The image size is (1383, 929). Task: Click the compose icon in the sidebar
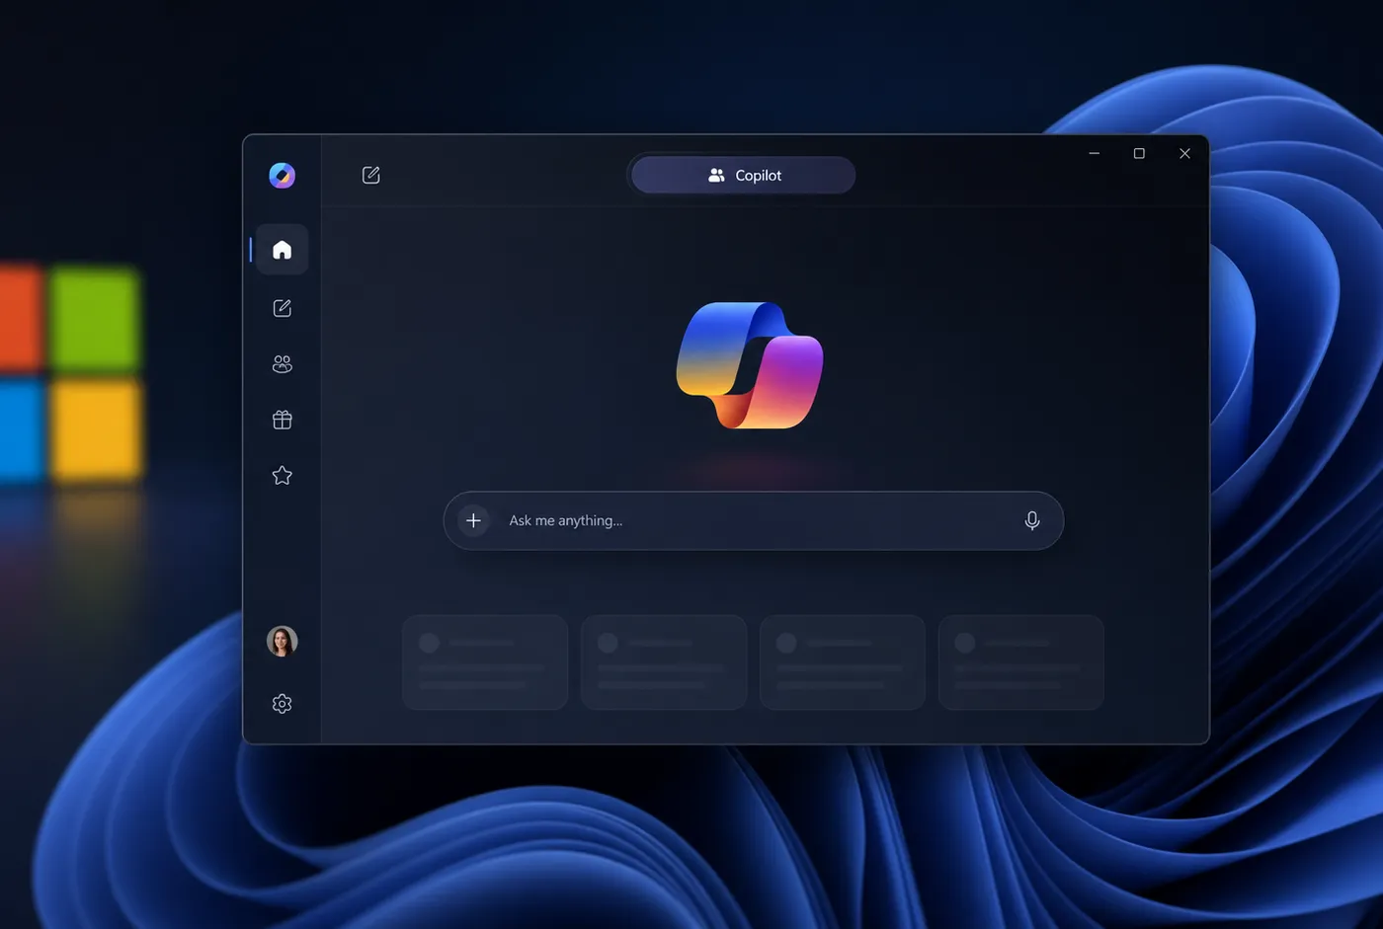pyautogui.click(x=282, y=308)
